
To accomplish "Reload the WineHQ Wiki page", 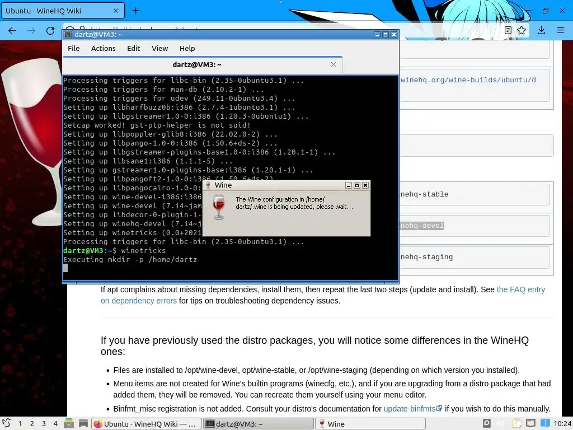I will click(x=50, y=31).
